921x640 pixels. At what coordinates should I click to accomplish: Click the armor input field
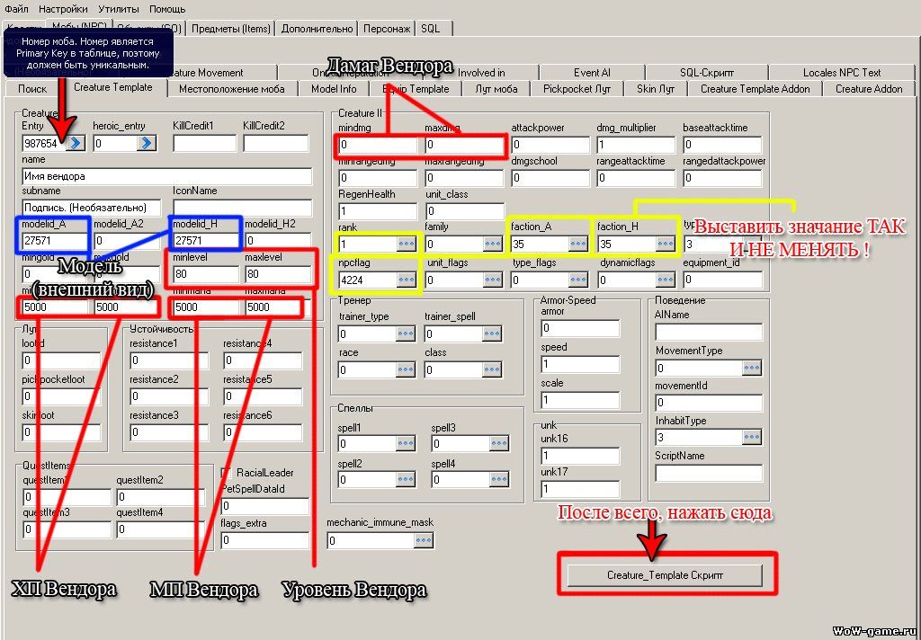[x=580, y=327]
